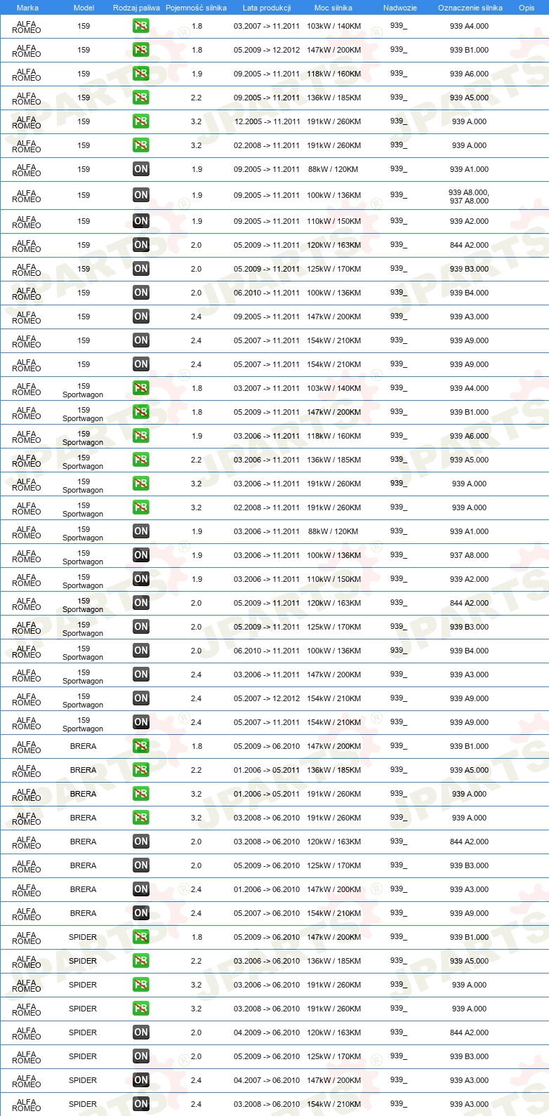Click ON icon in SPIDER 2.4 210KM row
Image resolution: width=549 pixels, height=1116 pixels.
(141, 1104)
